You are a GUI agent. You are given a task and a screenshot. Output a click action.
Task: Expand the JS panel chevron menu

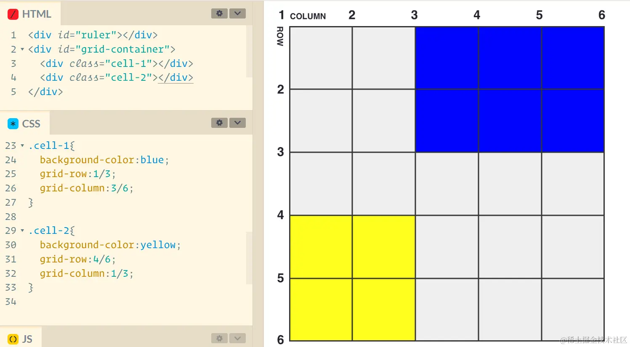(x=237, y=338)
